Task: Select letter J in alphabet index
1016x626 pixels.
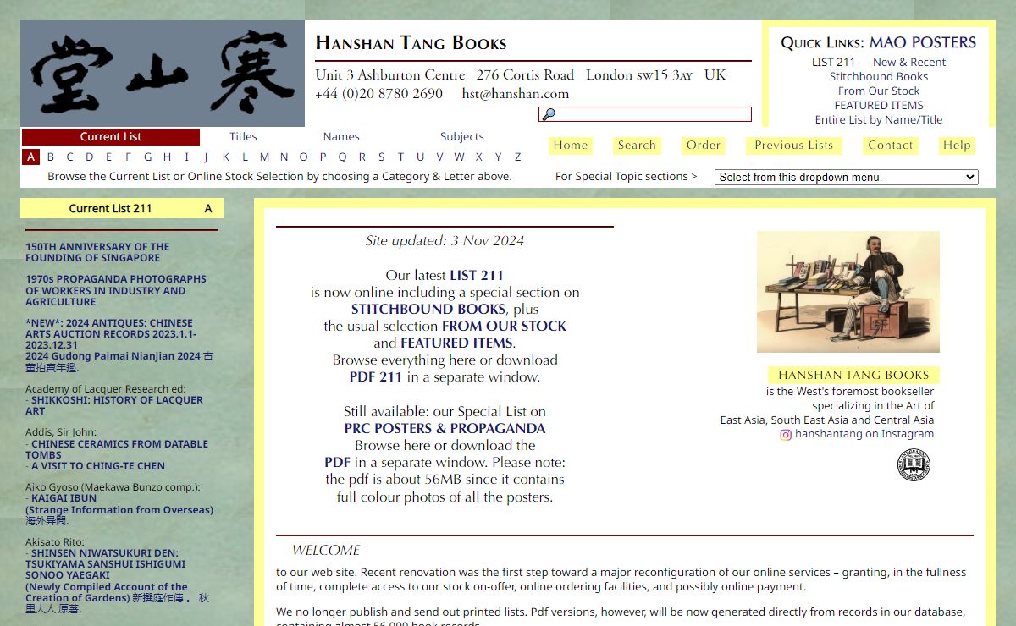Action: tap(206, 157)
